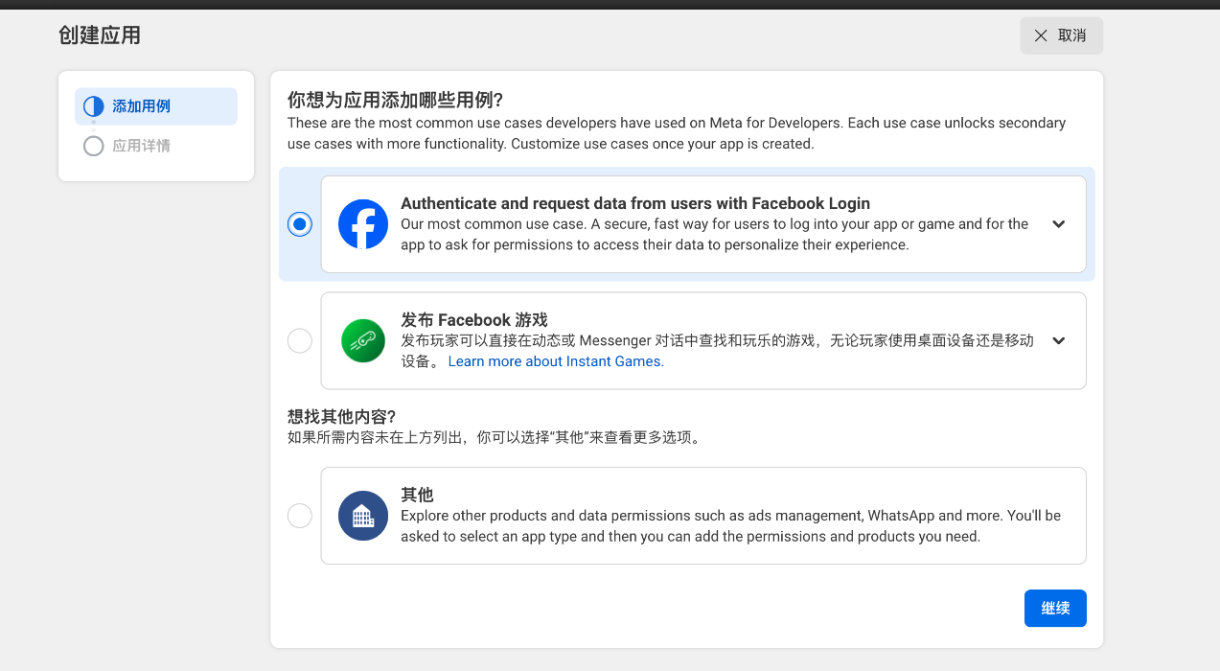
Task: Click the 你想为应用添加哪些用例? heading
Action: [395, 100]
